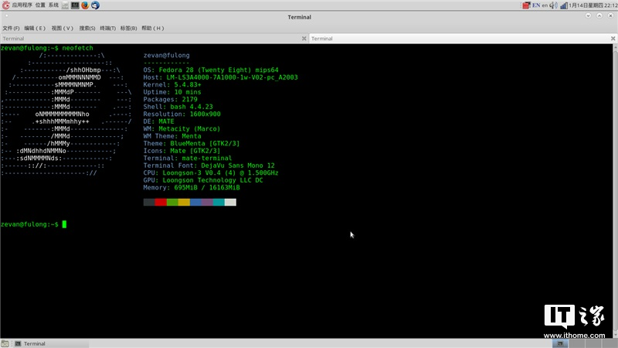Screen dimensions: 618x348
Task: Click the purple color block in neofetch
Action: 207,202
